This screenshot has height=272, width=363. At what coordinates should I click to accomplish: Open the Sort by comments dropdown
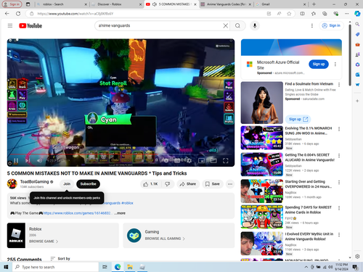pos(60,259)
